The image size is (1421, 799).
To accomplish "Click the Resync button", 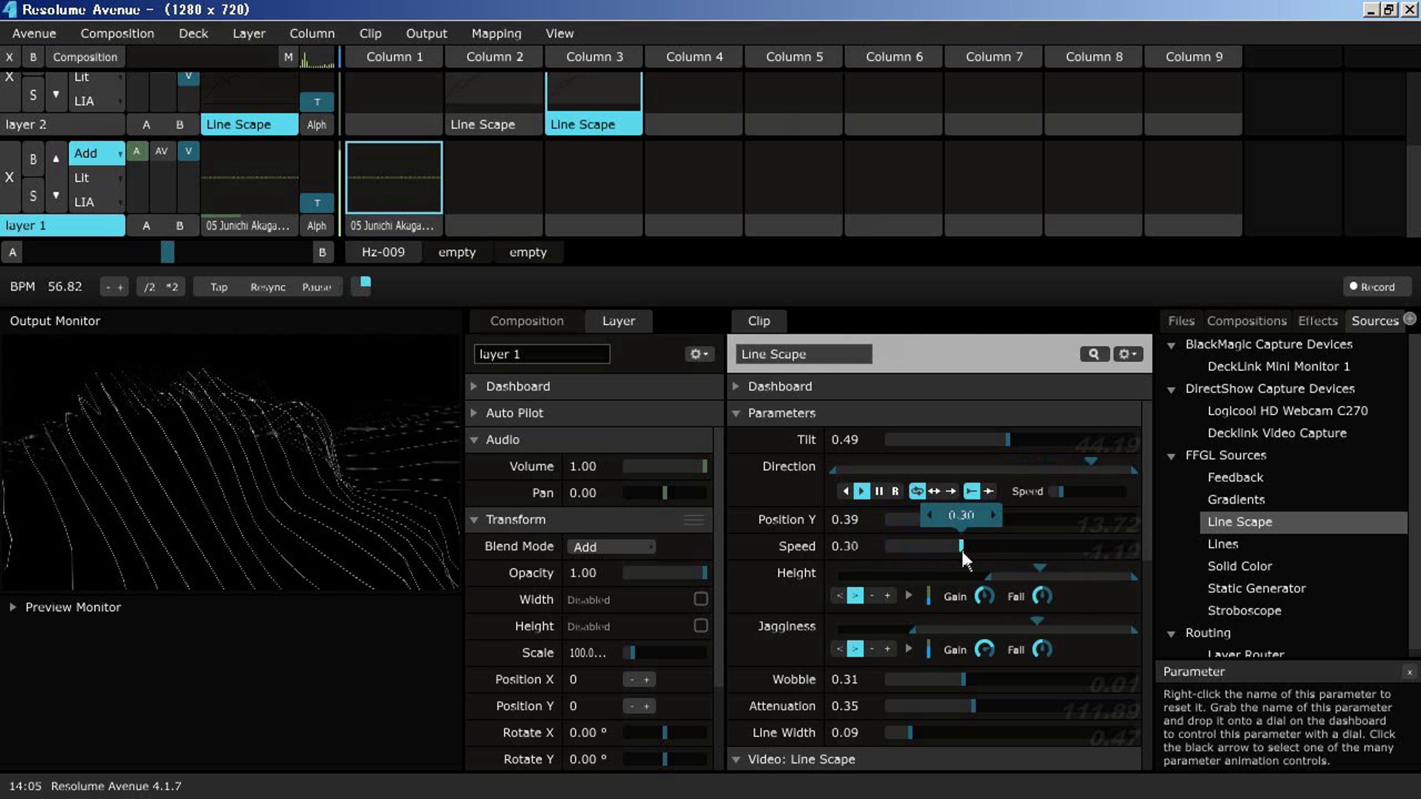I will (x=268, y=287).
